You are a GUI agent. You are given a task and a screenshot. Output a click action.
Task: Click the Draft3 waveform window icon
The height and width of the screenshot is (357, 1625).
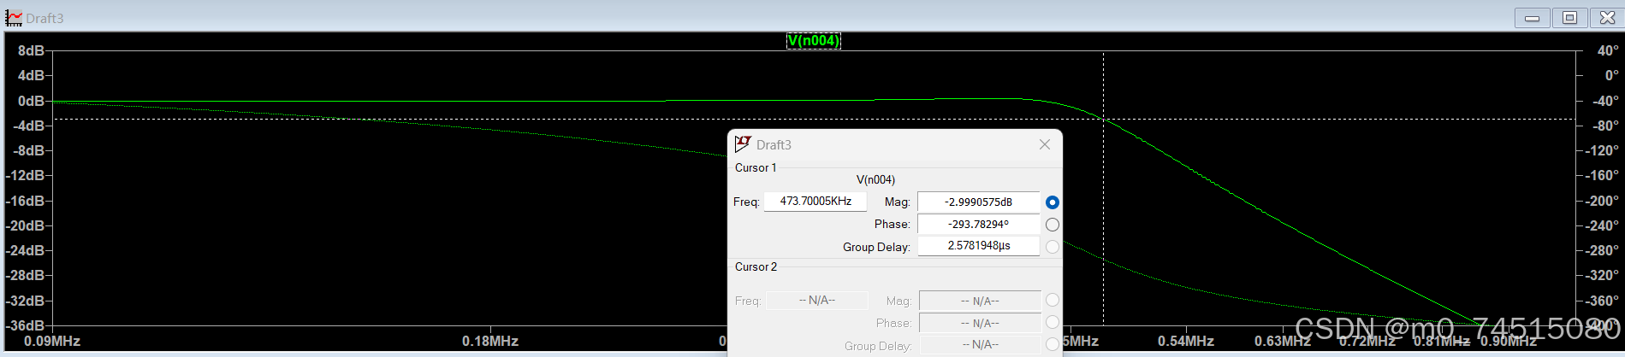[14, 18]
